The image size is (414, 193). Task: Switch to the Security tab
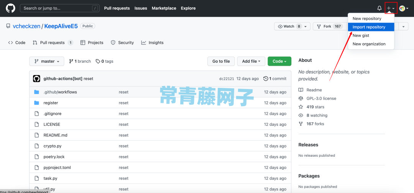pyautogui.click(x=122, y=43)
